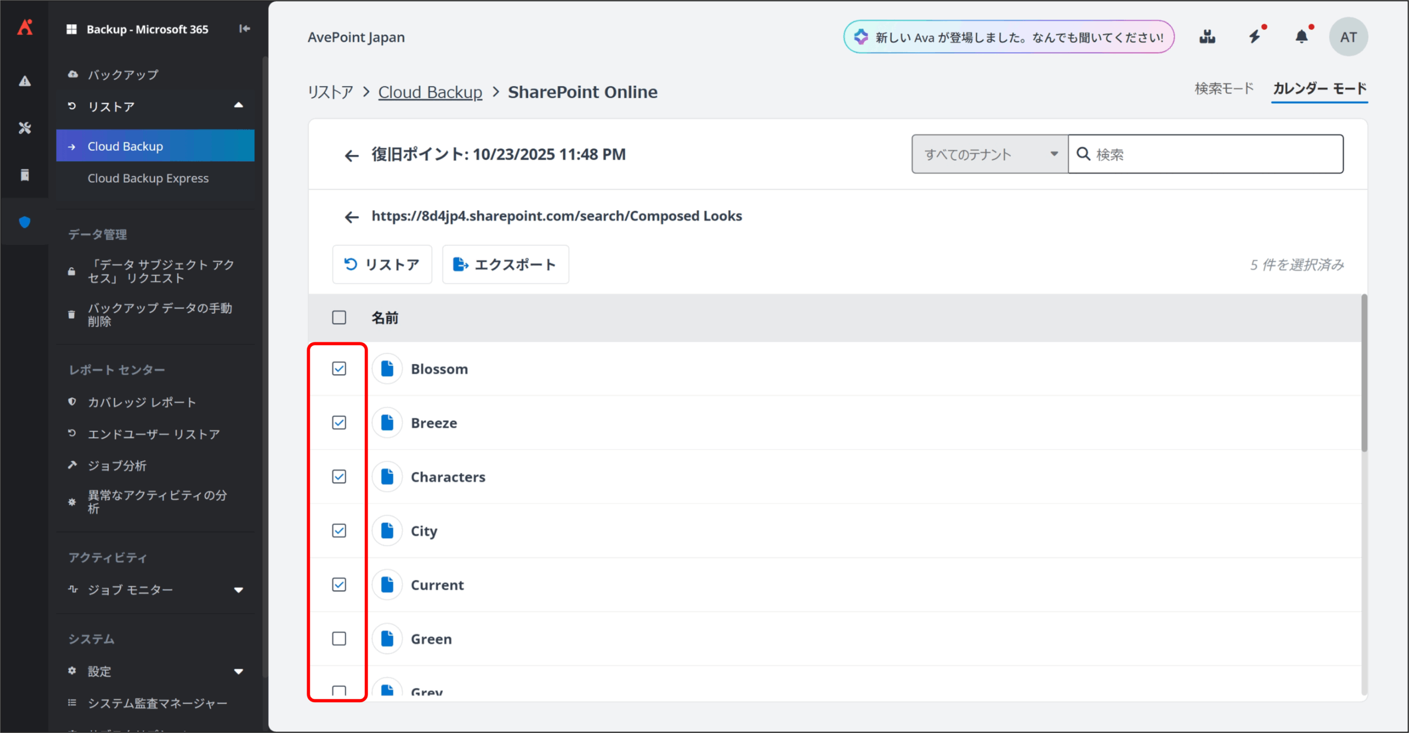Click back arrow beside Composed Looks URL

pos(352,217)
